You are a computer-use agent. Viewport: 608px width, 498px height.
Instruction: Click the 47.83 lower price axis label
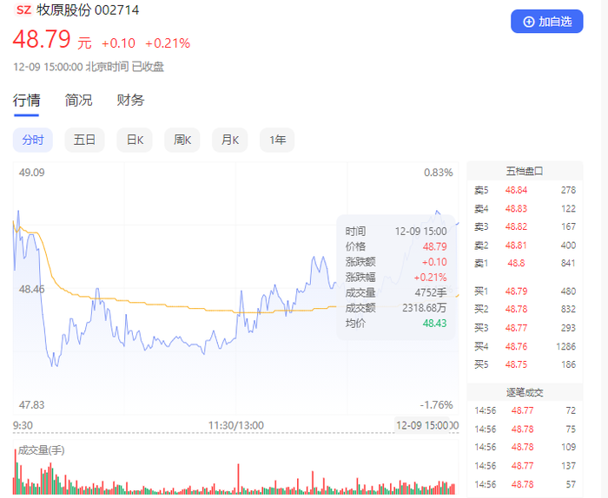pyautogui.click(x=32, y=405)
